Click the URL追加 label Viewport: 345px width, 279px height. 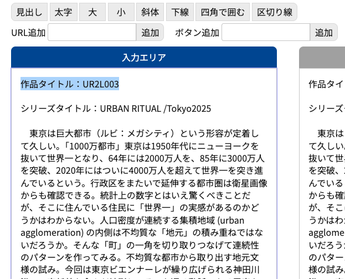tap(28, 33)
